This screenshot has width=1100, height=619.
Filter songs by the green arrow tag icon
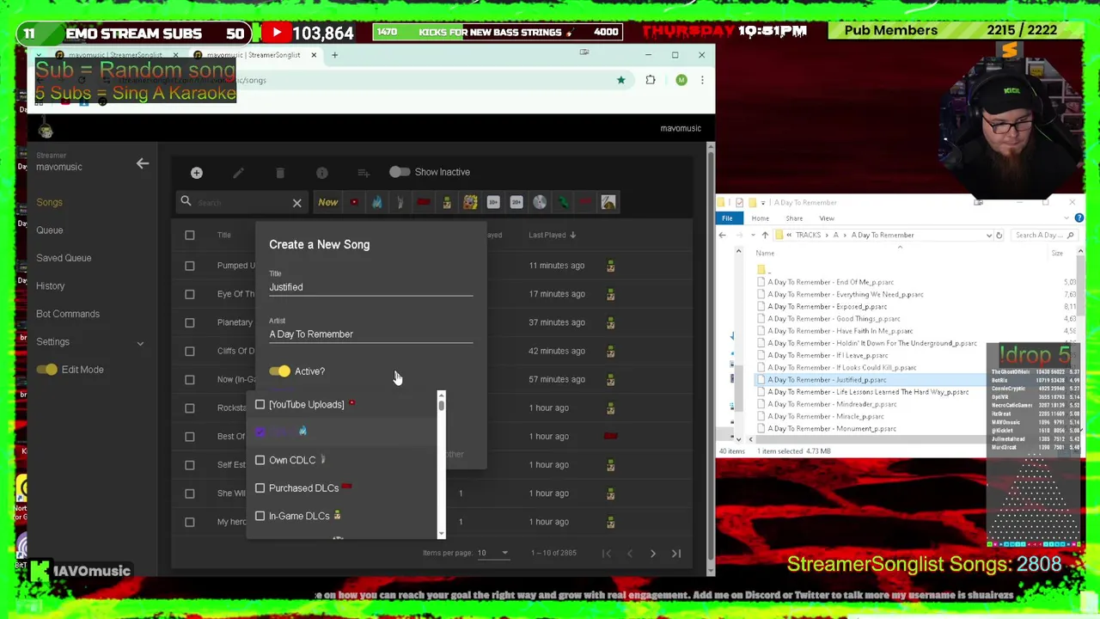[x=563, y=202]
